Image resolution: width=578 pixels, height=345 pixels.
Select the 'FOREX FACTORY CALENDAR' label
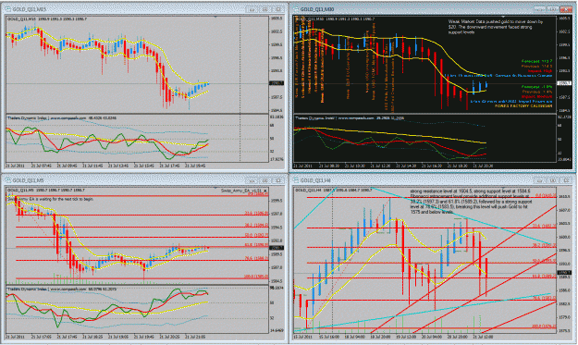click(x=523, y=105)
